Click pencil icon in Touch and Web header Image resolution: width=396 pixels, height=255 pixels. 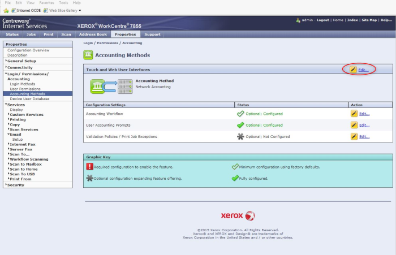(354, 70)
